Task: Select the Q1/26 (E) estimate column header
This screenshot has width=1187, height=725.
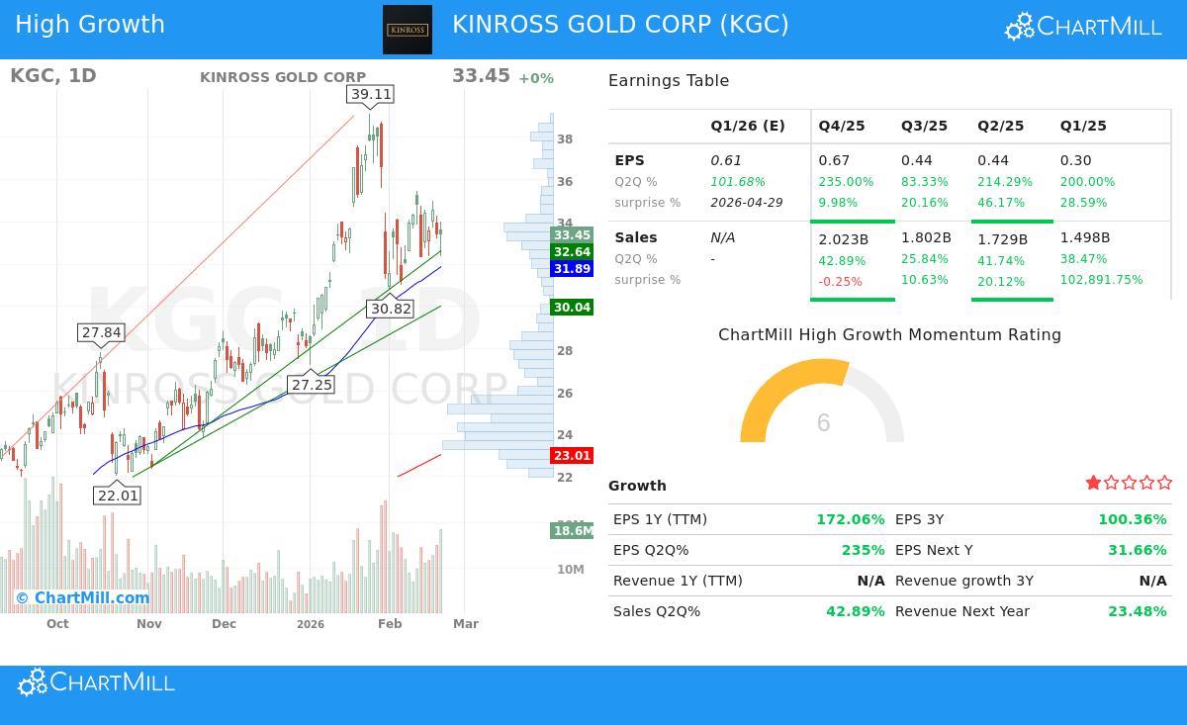Action: click(x=748, y=126)
